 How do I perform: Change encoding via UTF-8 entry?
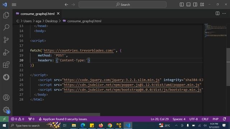(193, 119)
